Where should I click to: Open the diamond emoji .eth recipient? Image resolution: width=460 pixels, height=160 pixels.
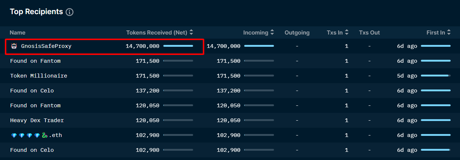36,135
